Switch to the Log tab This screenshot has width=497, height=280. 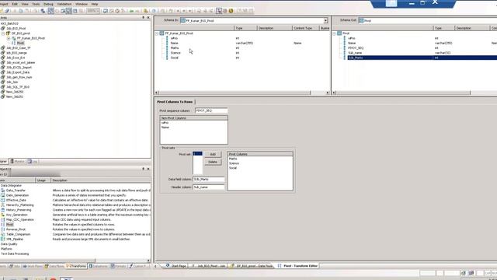[x=33, y=162]
